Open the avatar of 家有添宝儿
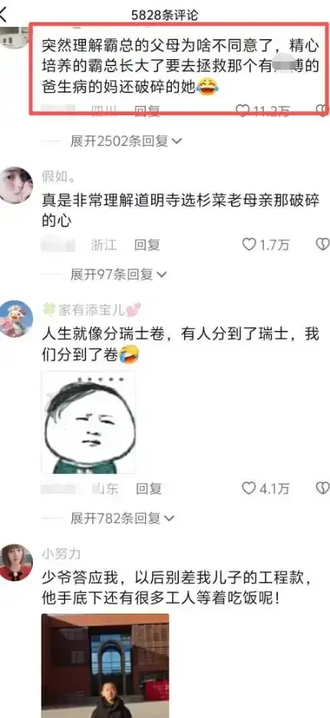 pyautogui.click(x=16, y=319)
